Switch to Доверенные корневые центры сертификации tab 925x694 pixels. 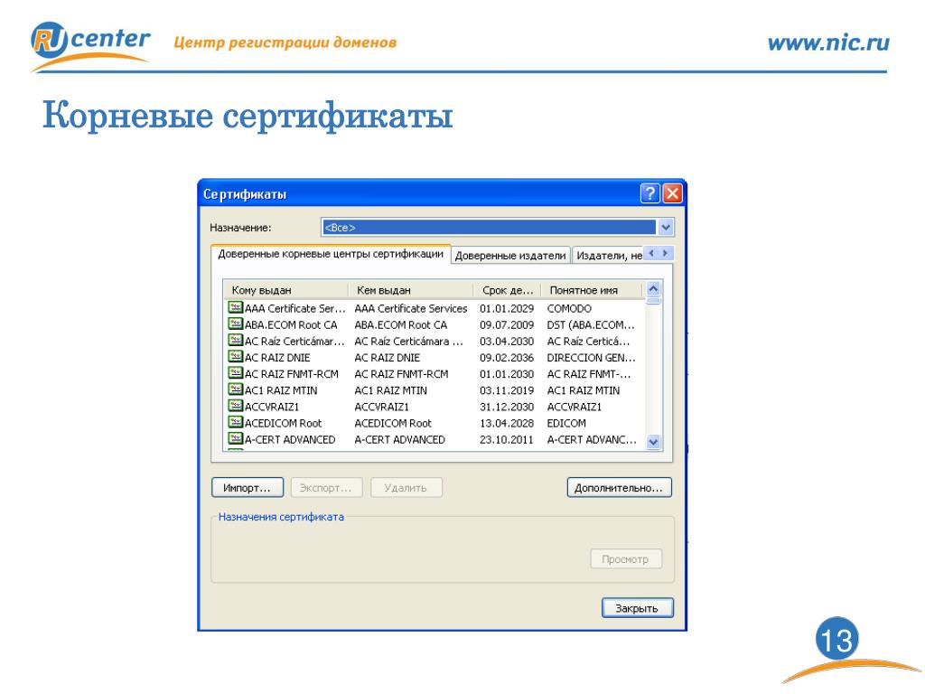pyautogui.click(x=331, y=254)
